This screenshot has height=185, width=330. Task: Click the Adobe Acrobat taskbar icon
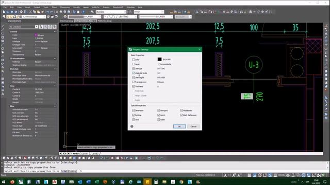point(55,181)
